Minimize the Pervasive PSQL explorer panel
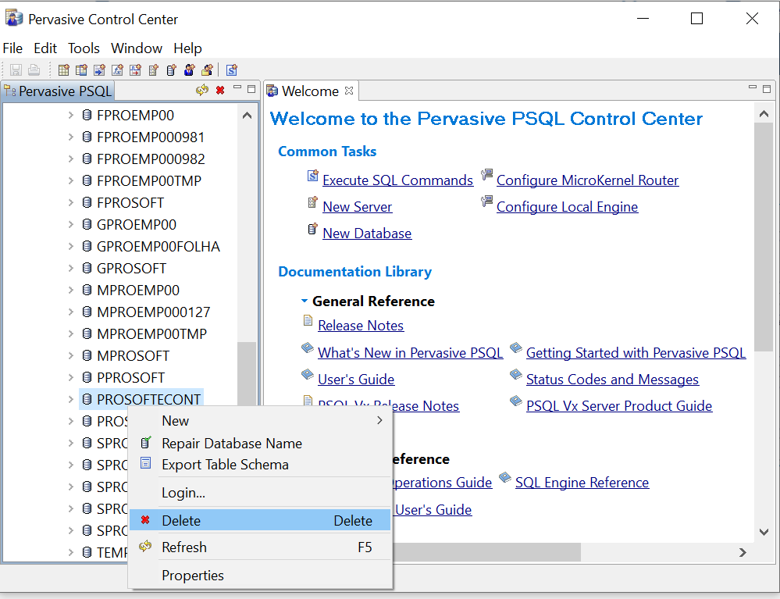 (x=237, y=88)
